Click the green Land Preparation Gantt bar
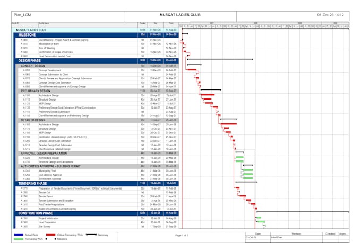Image resolution: width=361 pixels, height=243 pixels. coord(261,222)
